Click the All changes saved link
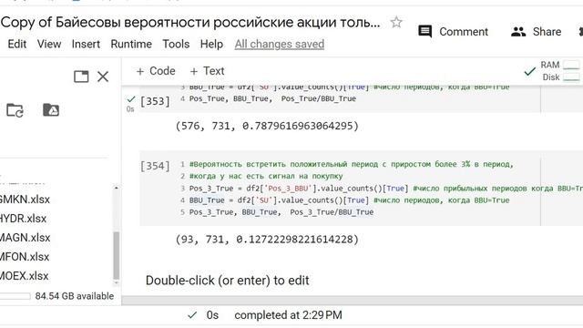Viewport: 583px width, 328px height. click(x=280, y=44)
